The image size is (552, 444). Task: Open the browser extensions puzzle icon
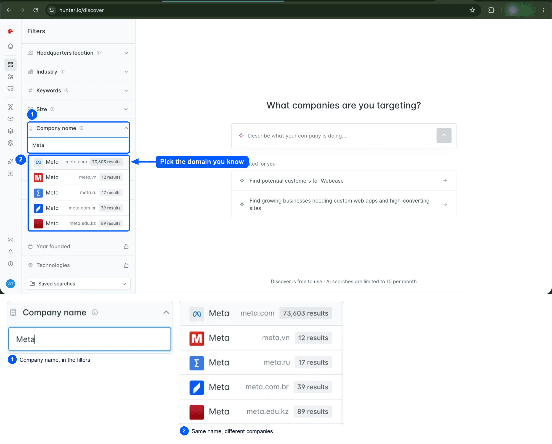point(491,10)
